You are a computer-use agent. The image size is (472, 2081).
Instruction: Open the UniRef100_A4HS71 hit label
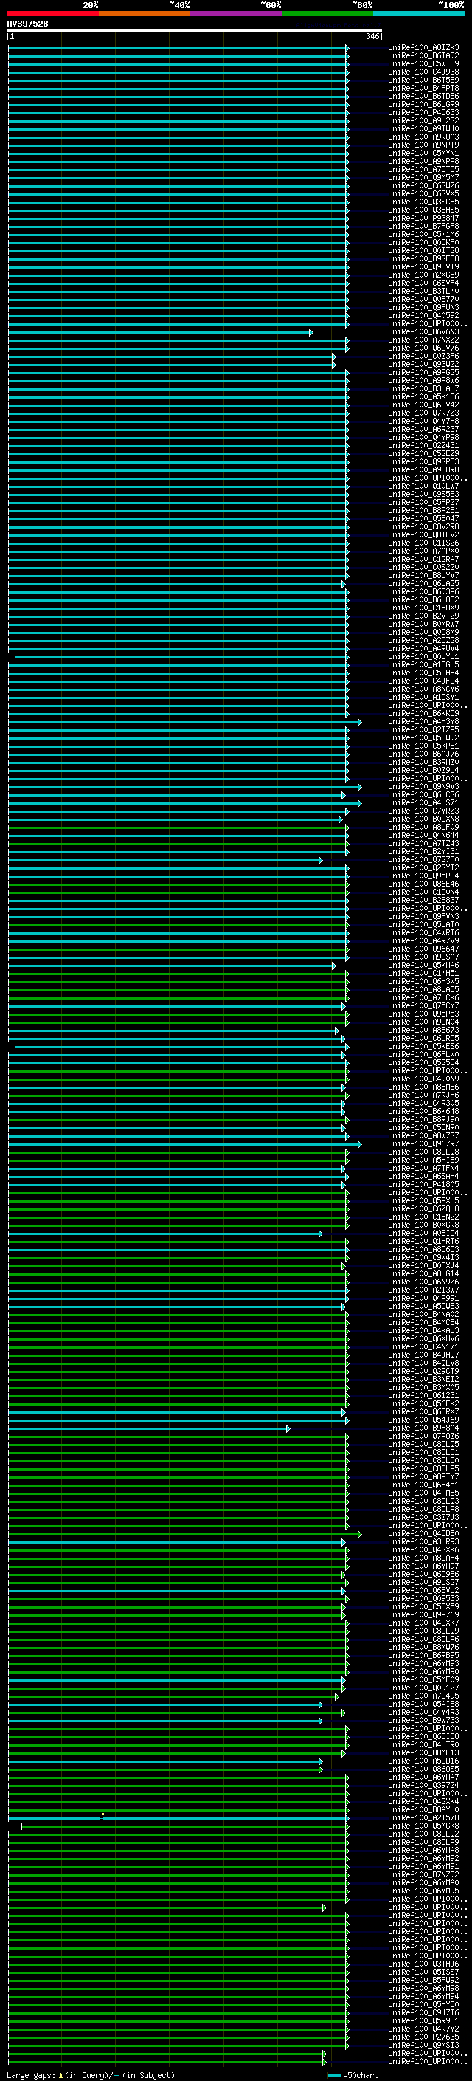click(423, 803)
